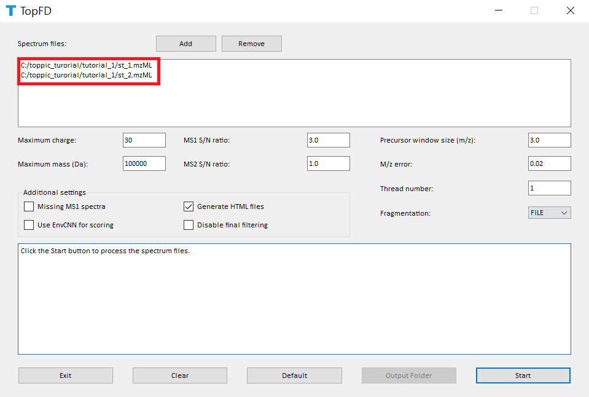Set focus on Thread number field
The image size is (589, 397).
click(x=549, y=188)
